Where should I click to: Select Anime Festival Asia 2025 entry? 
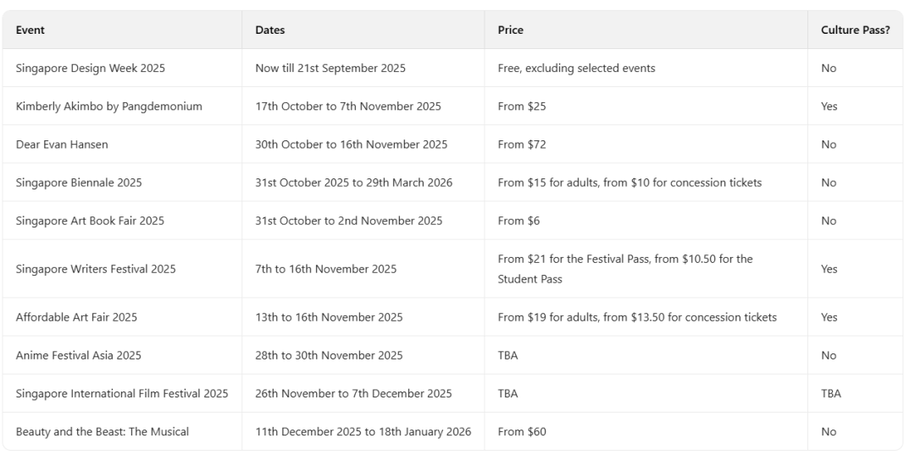click(78, 355)
